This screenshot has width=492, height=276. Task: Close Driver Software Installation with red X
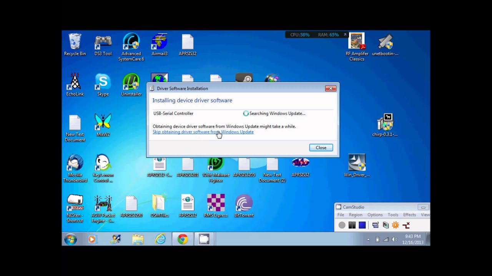(331, 89)
